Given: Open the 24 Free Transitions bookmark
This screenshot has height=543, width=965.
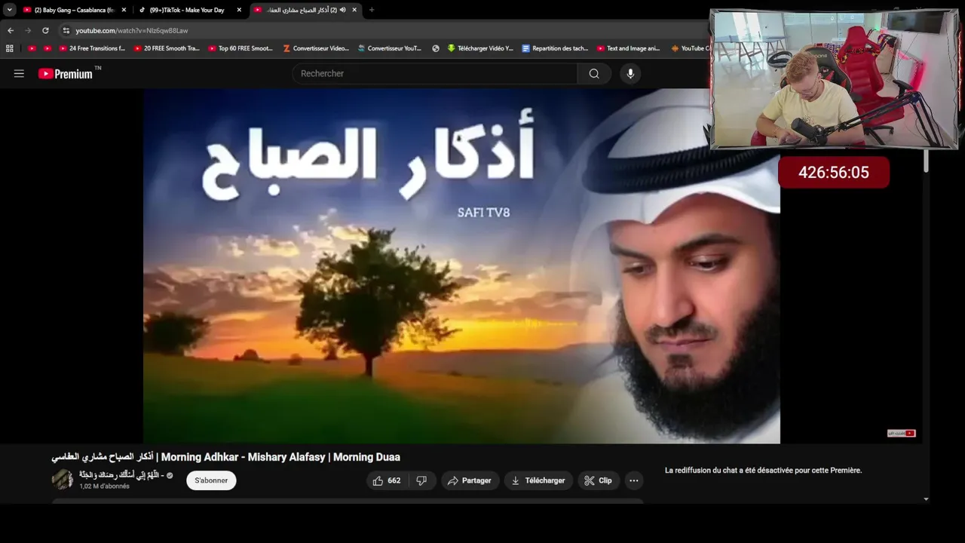Looking at the screenshot, I should pos(91,48).
